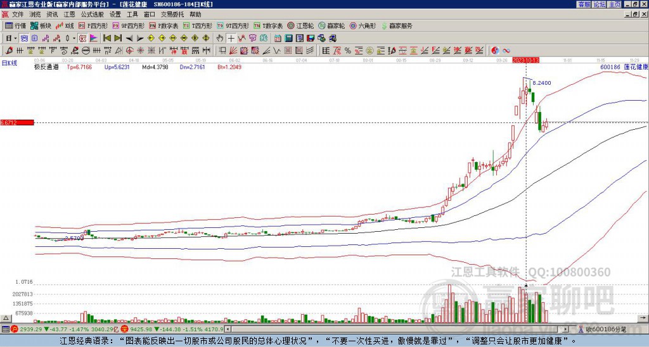Open the 公式选股 menu
The image size is (649, 347).
pos(93,15)
